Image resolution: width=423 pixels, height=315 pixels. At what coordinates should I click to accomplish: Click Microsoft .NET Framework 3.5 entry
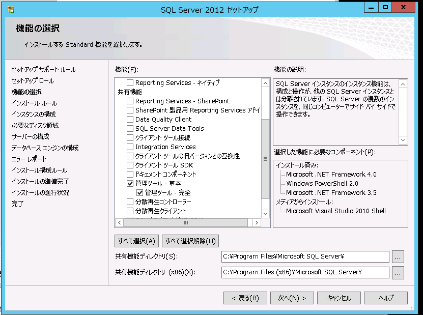point(331,193)
